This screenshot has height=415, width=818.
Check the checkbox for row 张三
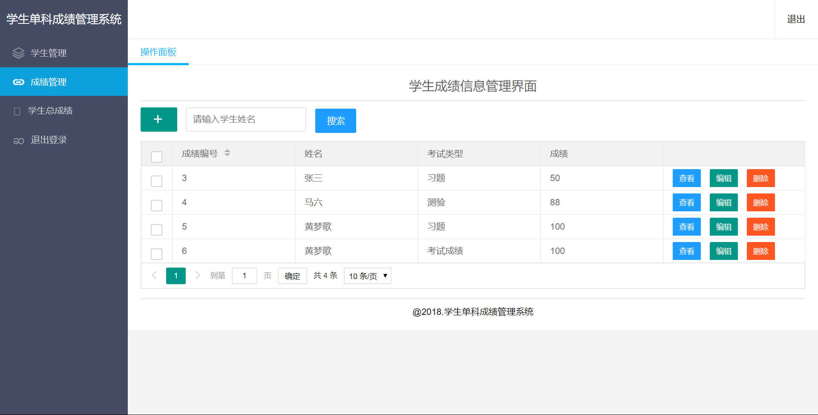click(x=156, y=181)
